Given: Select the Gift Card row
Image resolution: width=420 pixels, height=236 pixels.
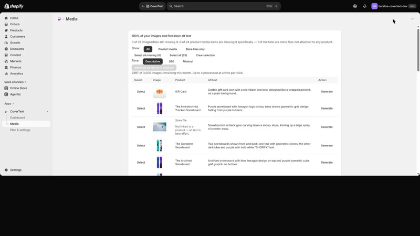Looking at the screenshot, I should click(141, 91).
